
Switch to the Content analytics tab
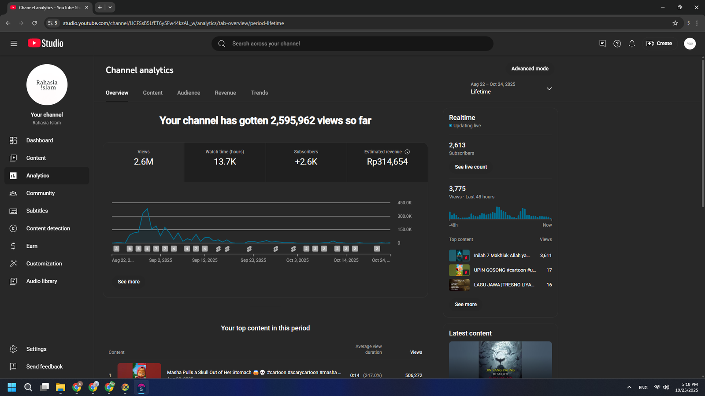153,93
